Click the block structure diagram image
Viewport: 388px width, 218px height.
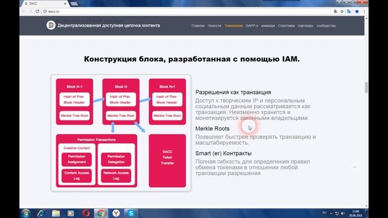(x=121, y=133)
